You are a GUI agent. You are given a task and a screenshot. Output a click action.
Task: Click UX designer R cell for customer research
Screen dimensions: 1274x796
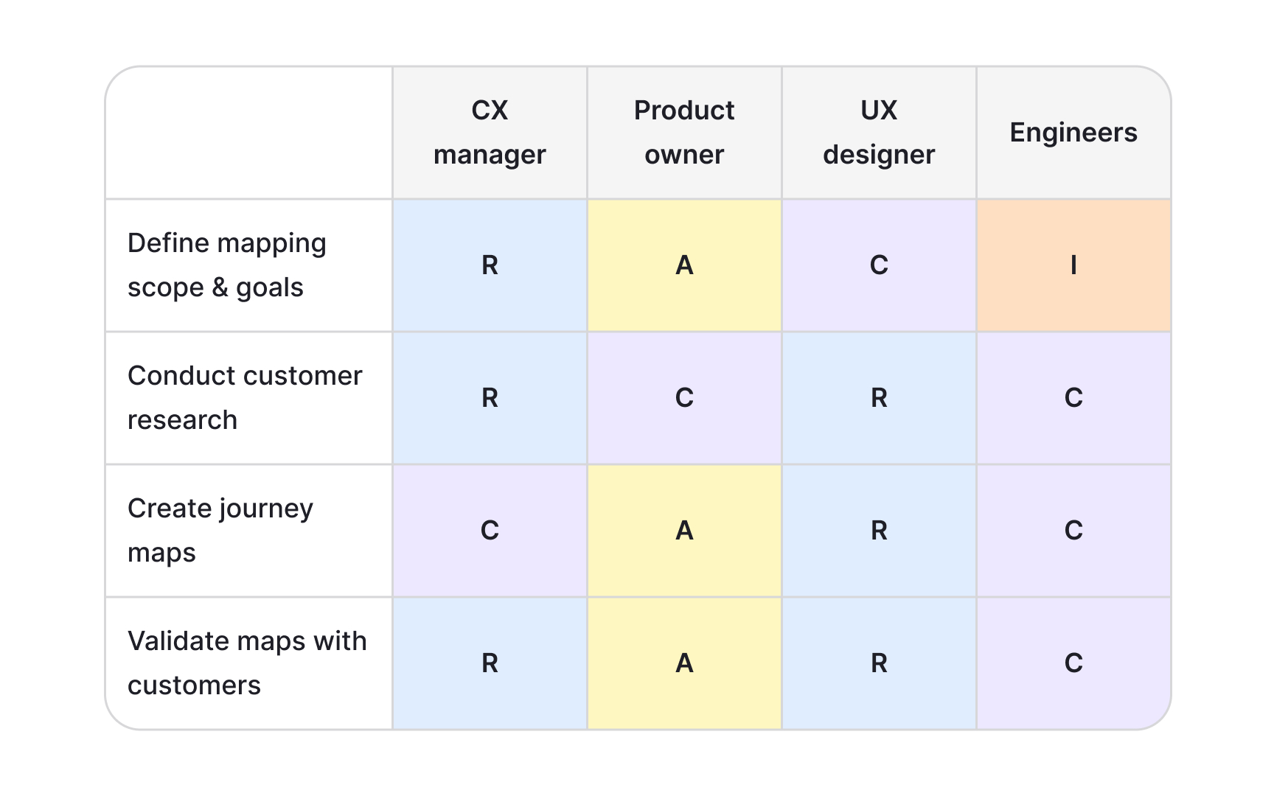[879, 398]
